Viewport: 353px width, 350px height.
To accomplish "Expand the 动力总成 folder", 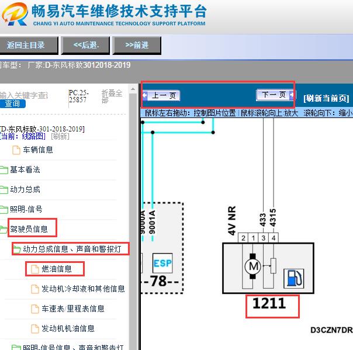I will tap(25, 189).
